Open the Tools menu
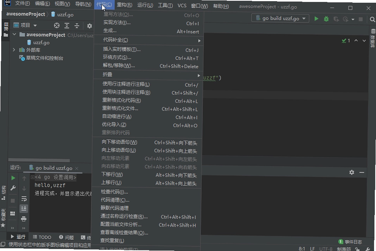The image size is (376, 251). pos(165,5)
